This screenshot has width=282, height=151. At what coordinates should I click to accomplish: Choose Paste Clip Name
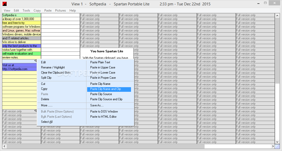pos(100,84)
